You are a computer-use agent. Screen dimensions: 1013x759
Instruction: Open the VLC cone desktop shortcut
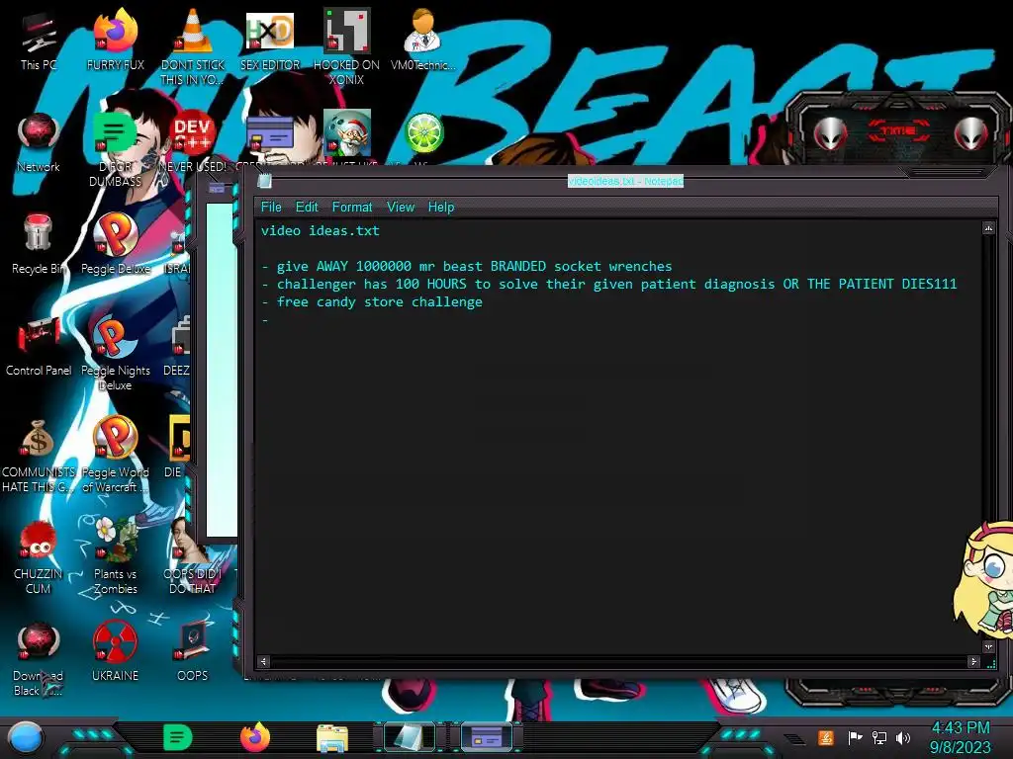(x=192, y=46)
